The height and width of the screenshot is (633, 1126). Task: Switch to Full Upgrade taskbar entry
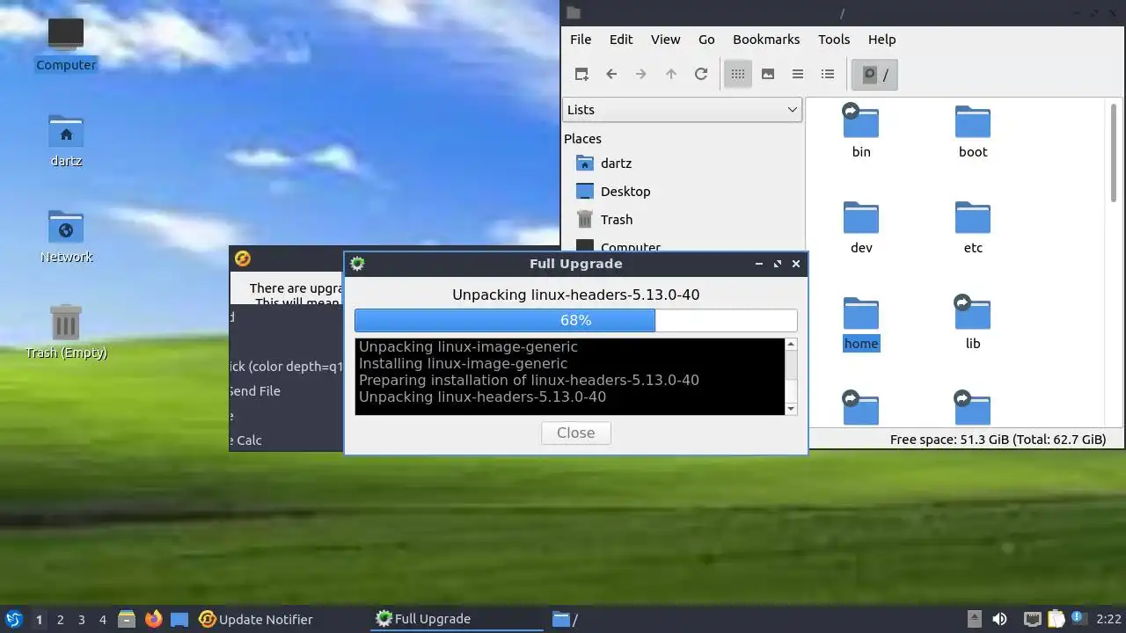[x=457, y=619]
